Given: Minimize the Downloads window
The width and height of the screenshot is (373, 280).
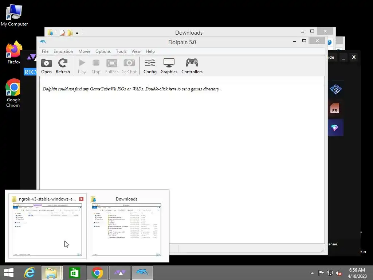Looking at the screenshot, I should tap(302, 31).
